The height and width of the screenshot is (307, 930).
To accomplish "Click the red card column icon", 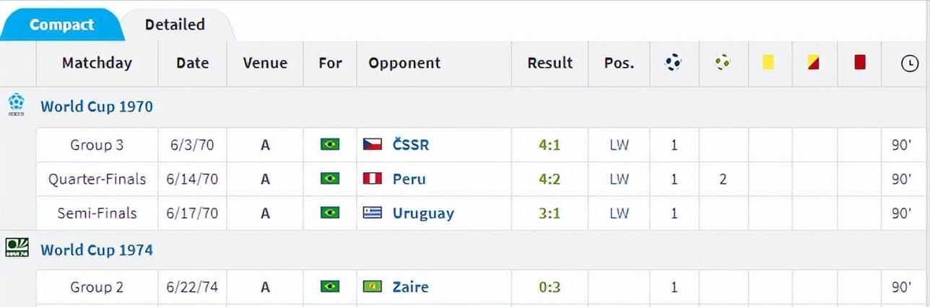I will point(859,63).
